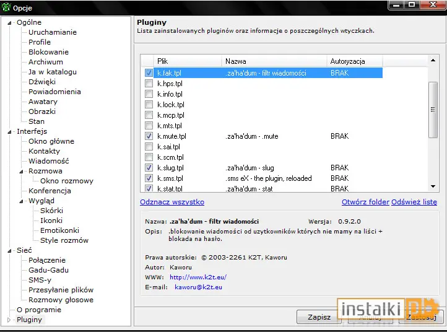
Task: Collapse the Ogólne tree section
Action: click(9, 23)
